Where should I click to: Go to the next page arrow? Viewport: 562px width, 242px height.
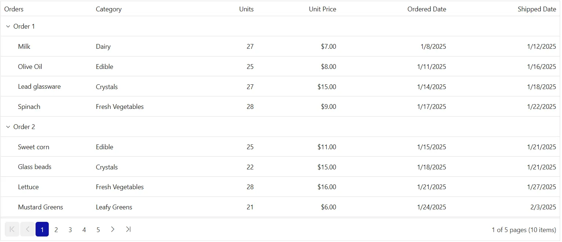[x=113, y=229]
